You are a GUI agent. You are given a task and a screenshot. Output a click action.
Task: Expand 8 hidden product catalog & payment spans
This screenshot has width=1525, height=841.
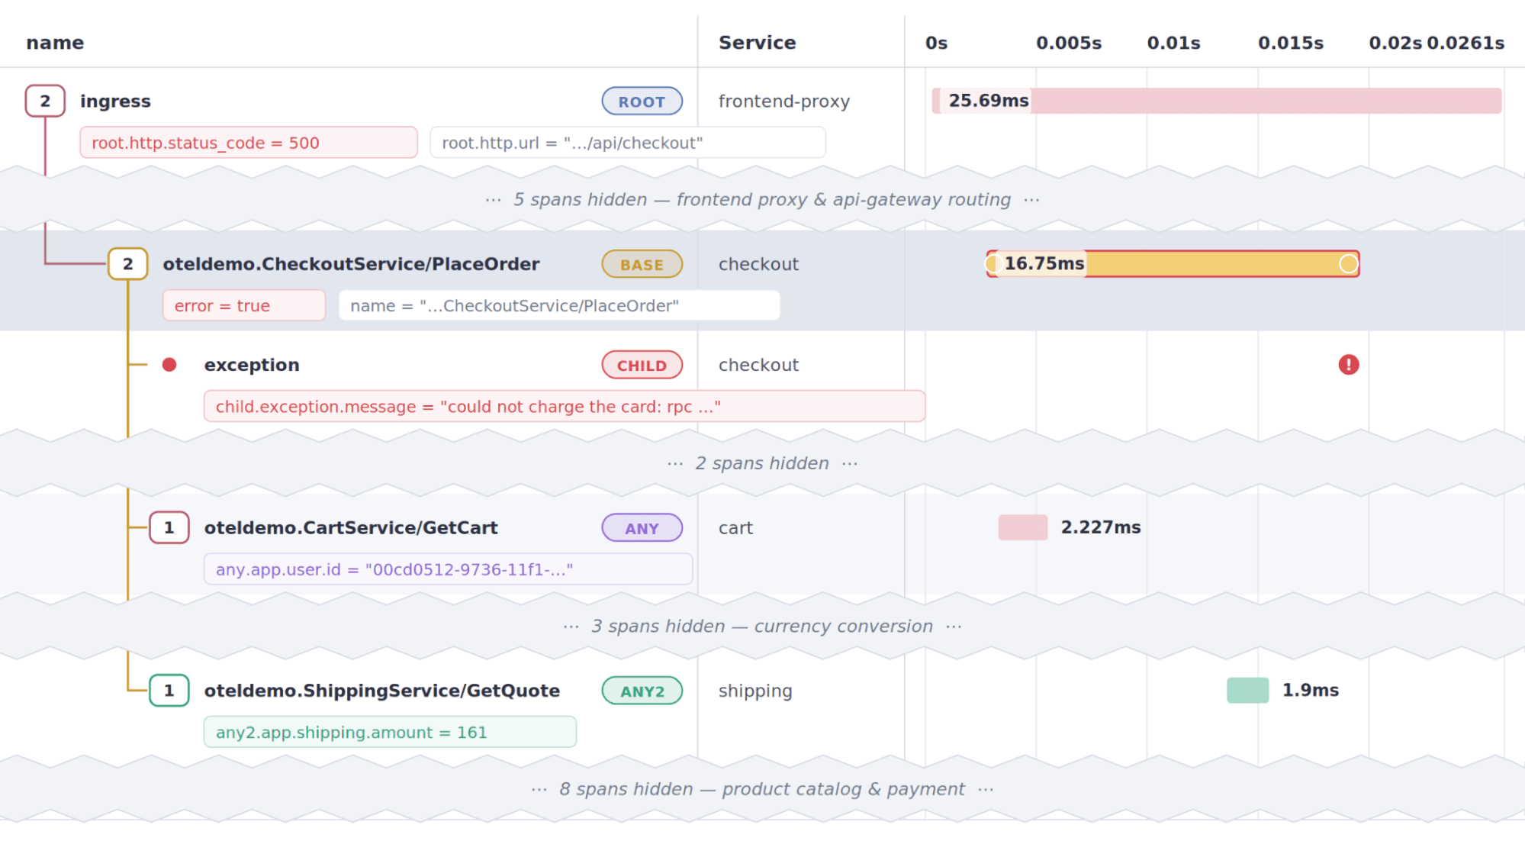tap(762, 789)
